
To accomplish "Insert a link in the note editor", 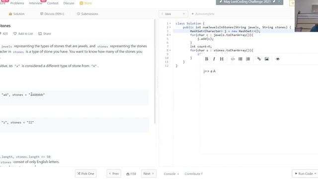I will (259, 59).
